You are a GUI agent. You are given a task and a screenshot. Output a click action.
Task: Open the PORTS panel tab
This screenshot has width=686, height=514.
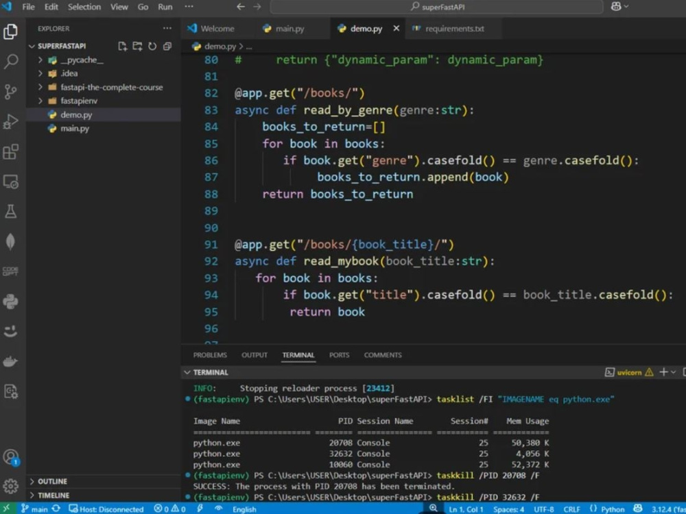point(339,355)
